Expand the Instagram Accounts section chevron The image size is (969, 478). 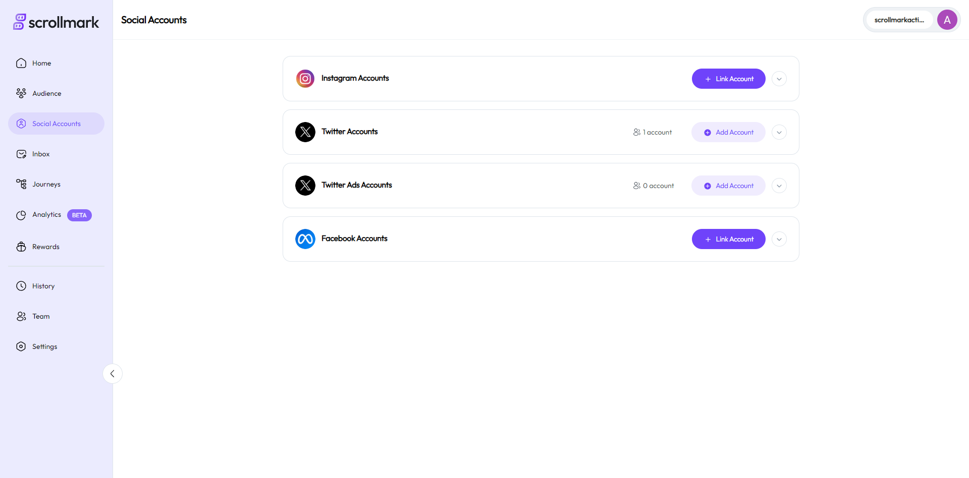coord(779,79)
